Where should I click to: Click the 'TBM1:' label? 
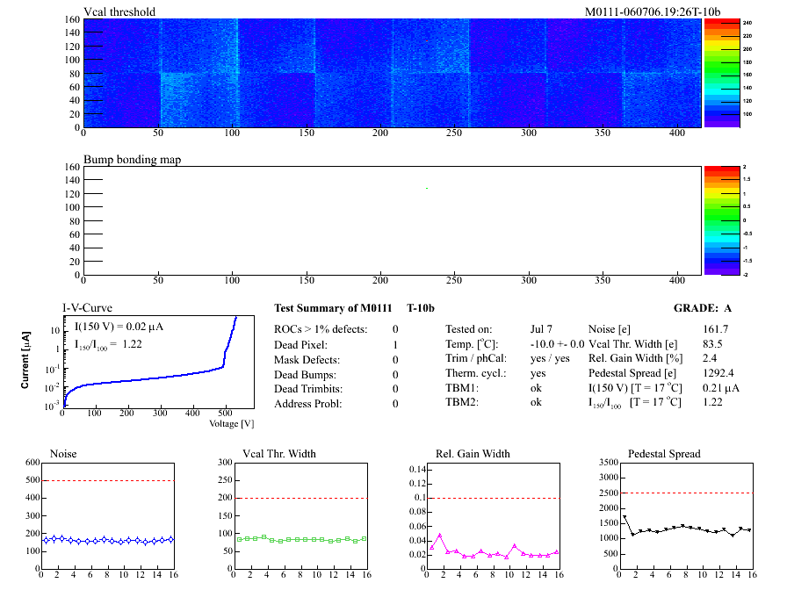[x=462, y=388]
